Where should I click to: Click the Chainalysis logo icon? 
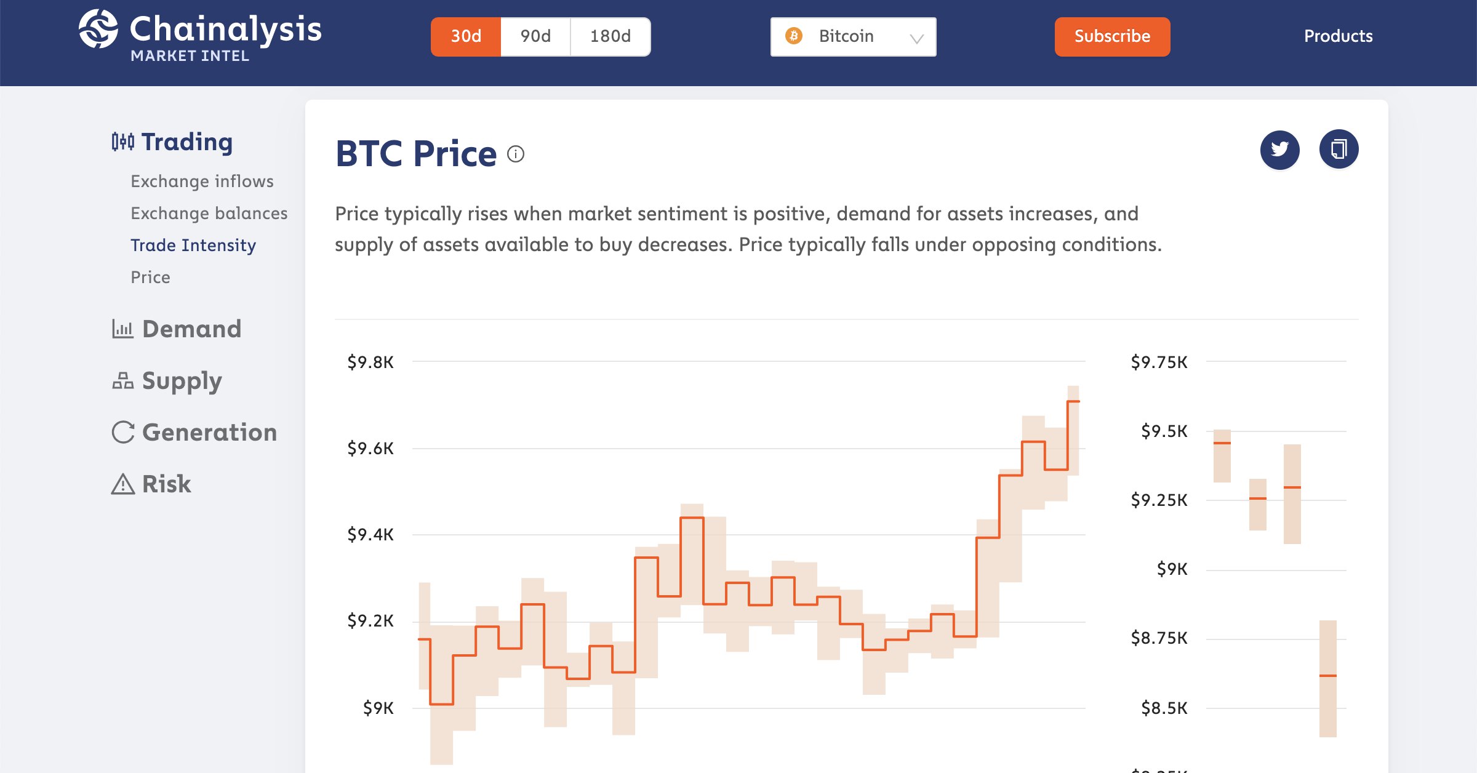(98, 29)
